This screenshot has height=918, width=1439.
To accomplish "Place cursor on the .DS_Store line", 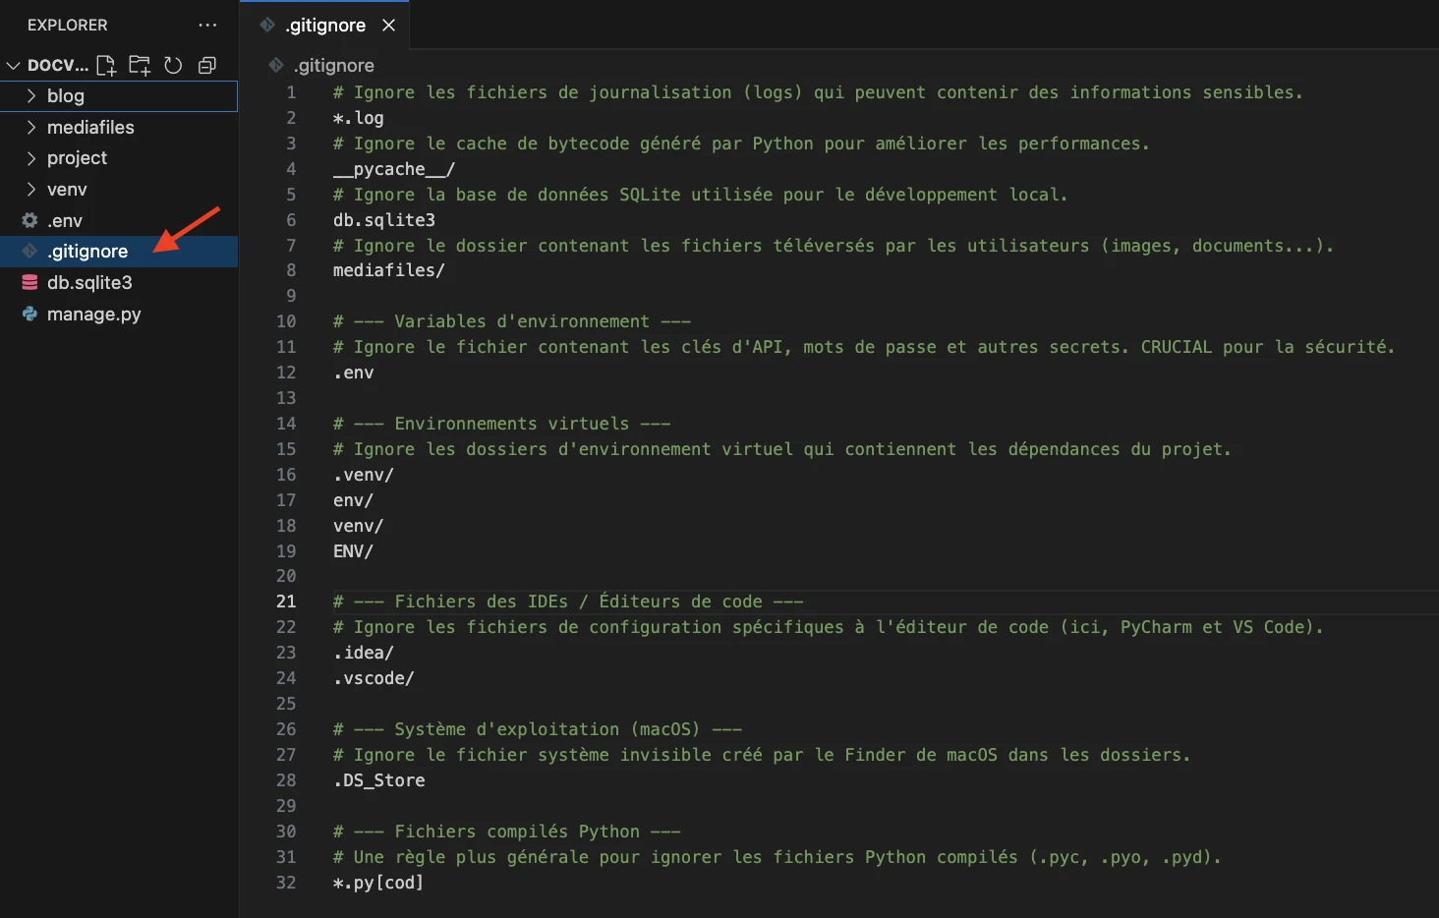I will 379,780.
